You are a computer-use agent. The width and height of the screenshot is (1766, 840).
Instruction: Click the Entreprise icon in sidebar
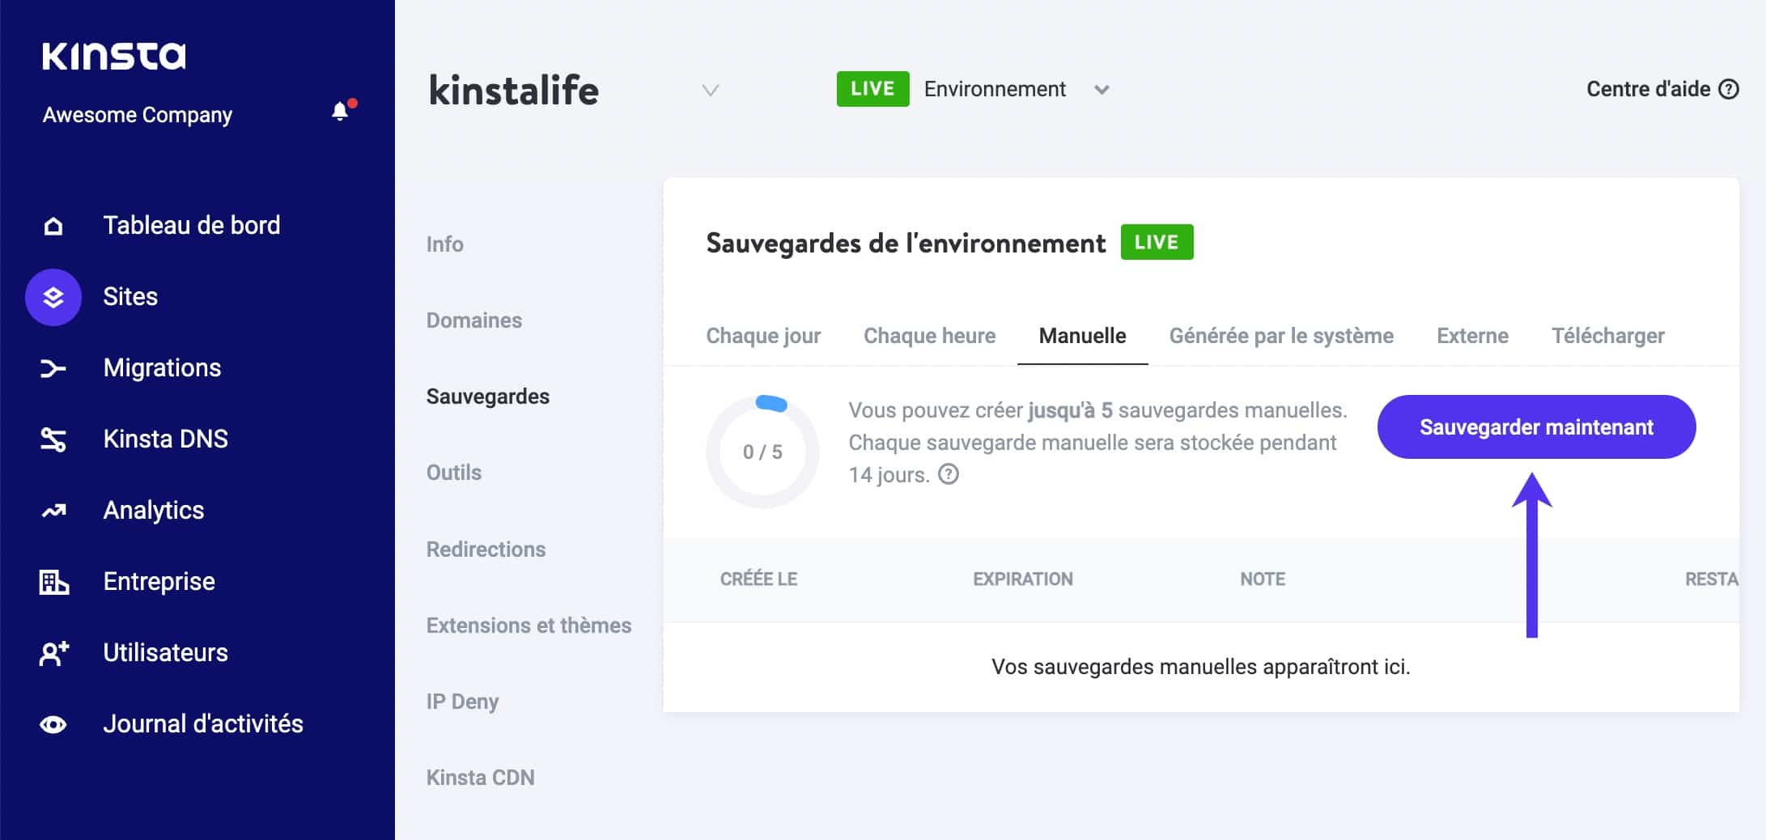(53, 581)
